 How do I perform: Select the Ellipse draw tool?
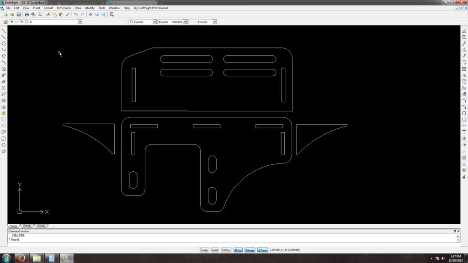coord(4,75)
